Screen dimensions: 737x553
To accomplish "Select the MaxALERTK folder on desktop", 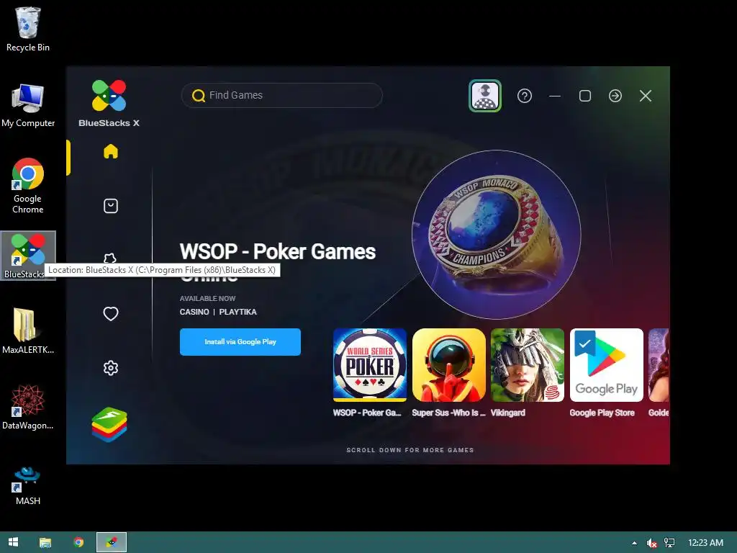I will 28,331.
